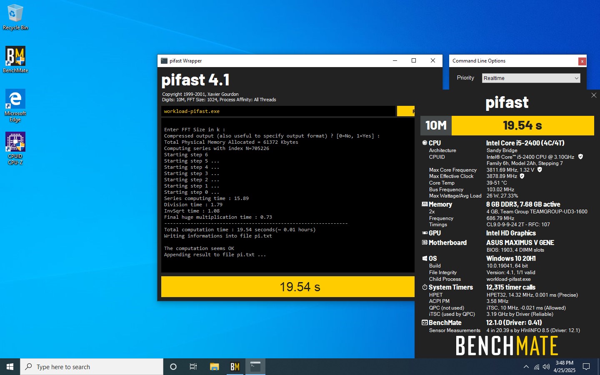Click the Memory section icon
The image size is (600, 375).
(425, 204)
